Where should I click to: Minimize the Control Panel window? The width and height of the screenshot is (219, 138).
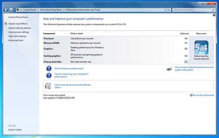[x=200, y=3]
